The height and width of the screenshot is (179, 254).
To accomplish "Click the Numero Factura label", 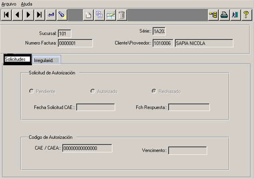I will tap(41, 43).
